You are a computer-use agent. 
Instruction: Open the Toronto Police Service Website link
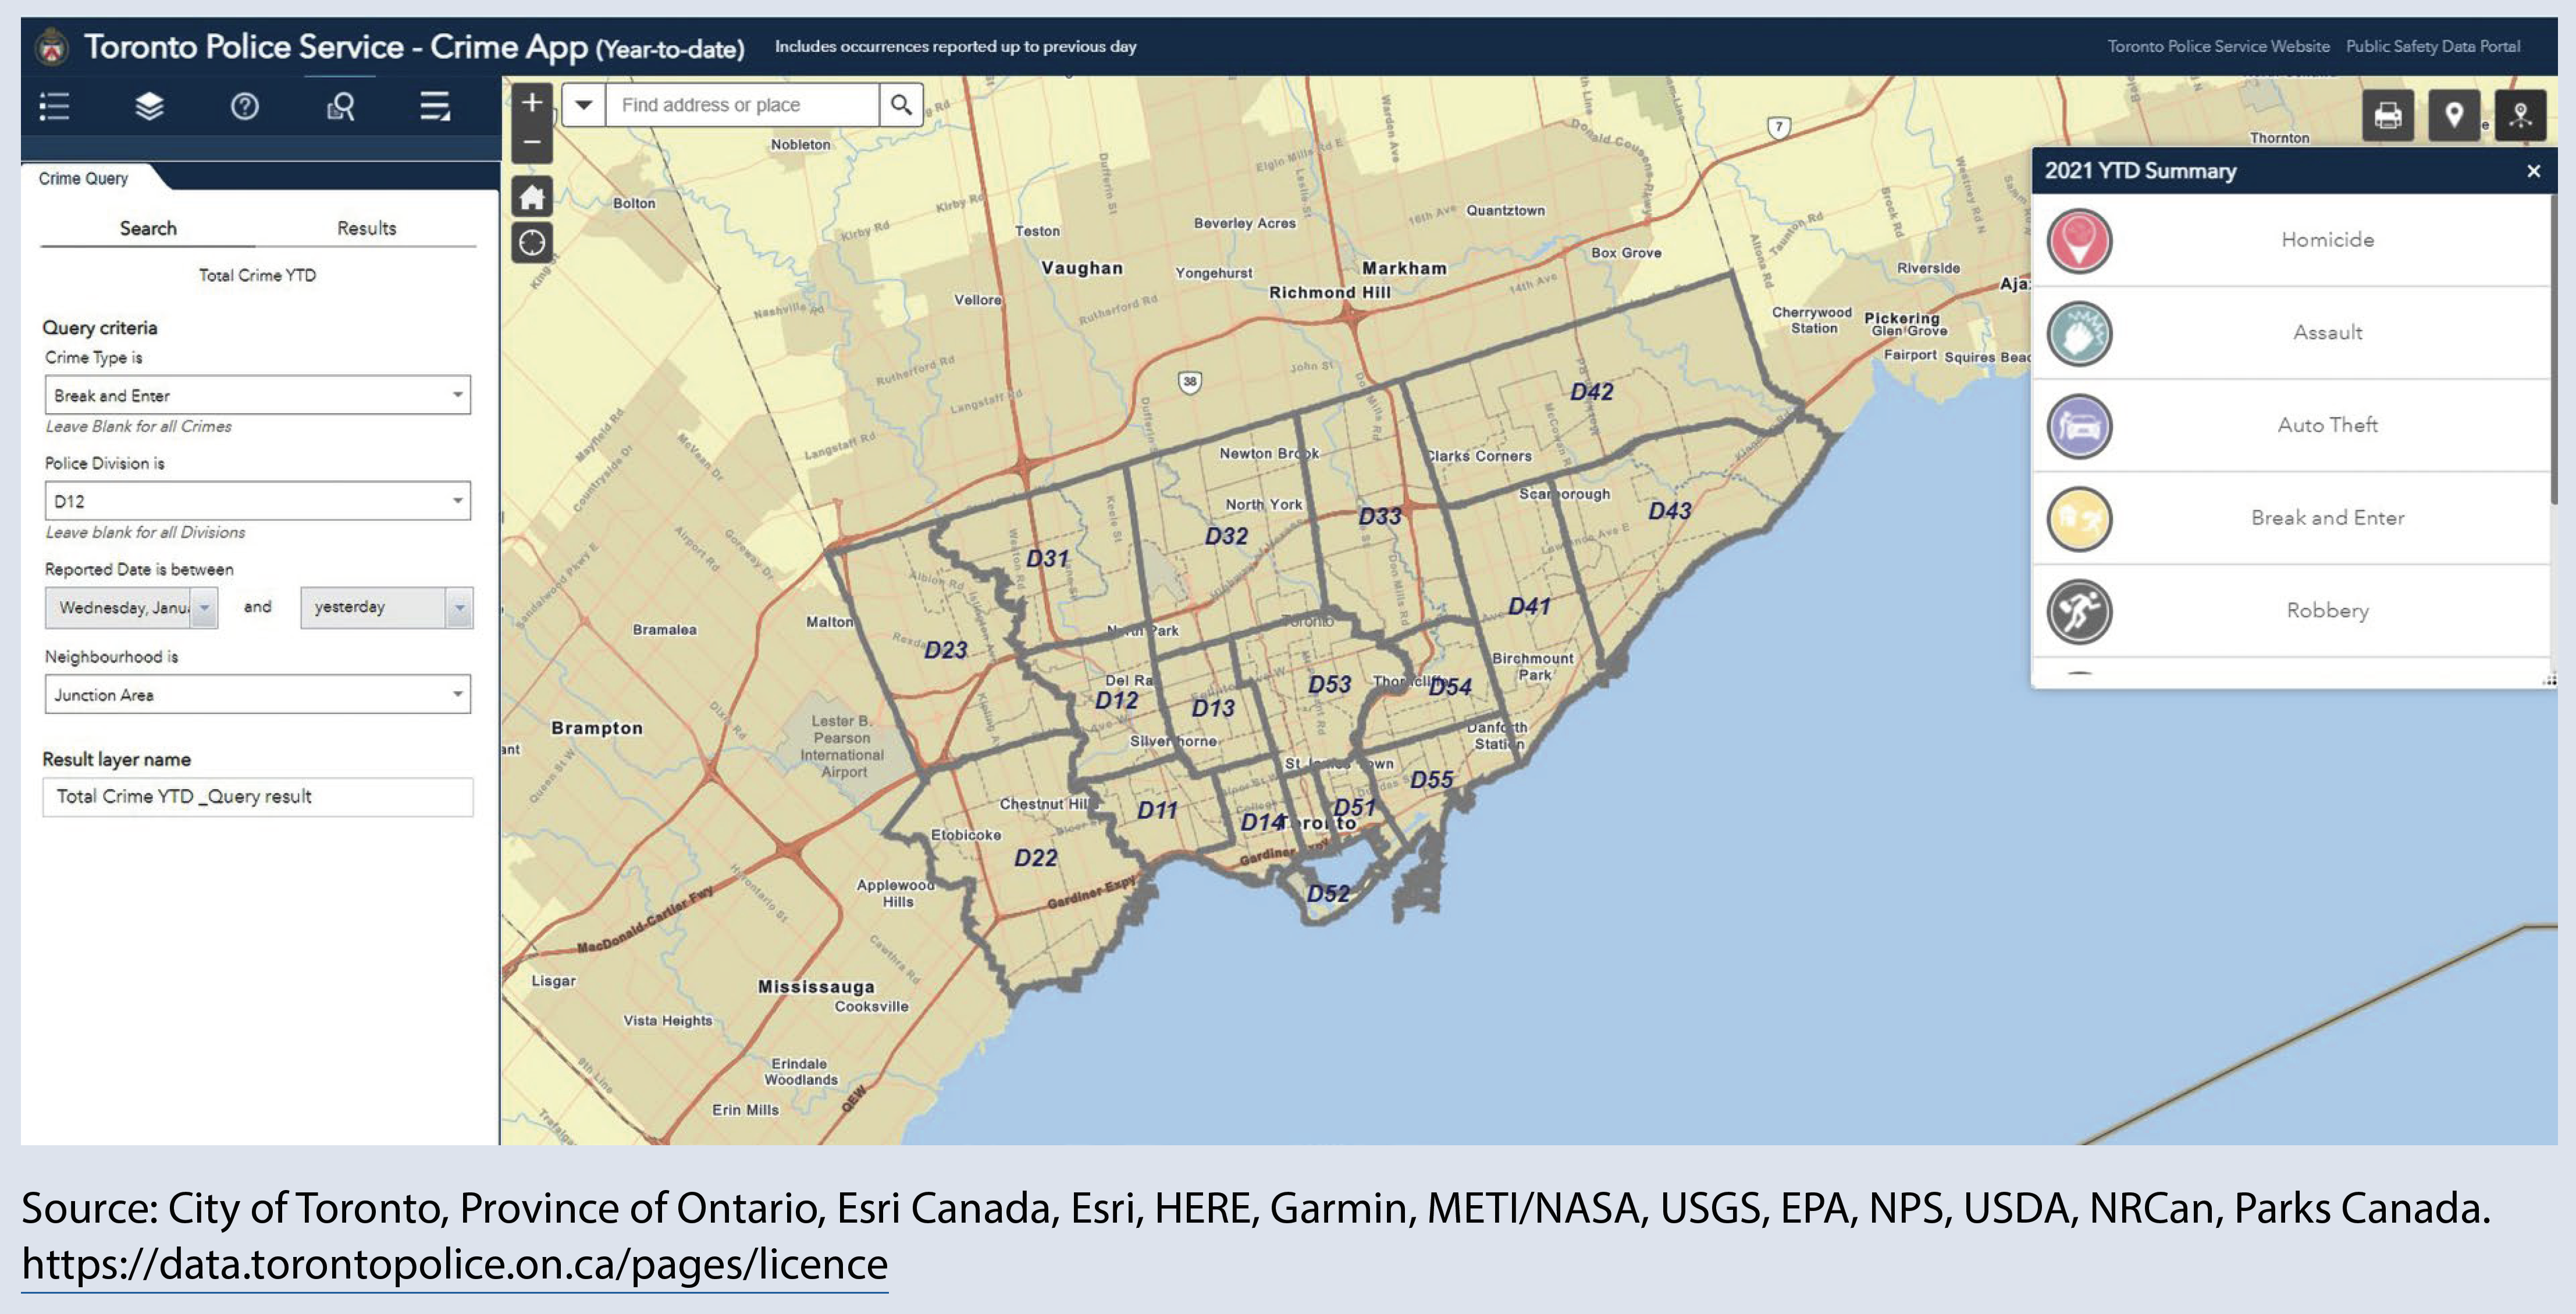(2218, 46)
